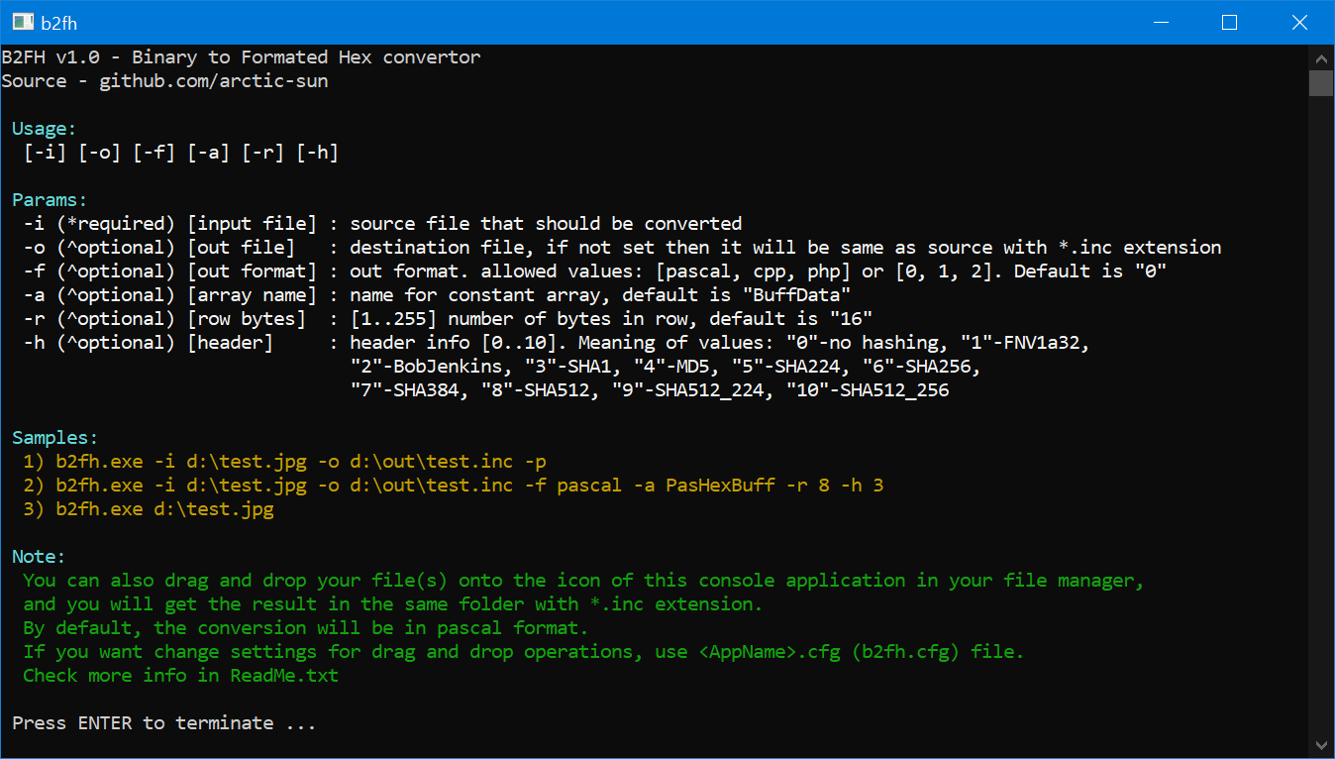Click the Samples section heading
1335x759 pixels.
(51, 437)
